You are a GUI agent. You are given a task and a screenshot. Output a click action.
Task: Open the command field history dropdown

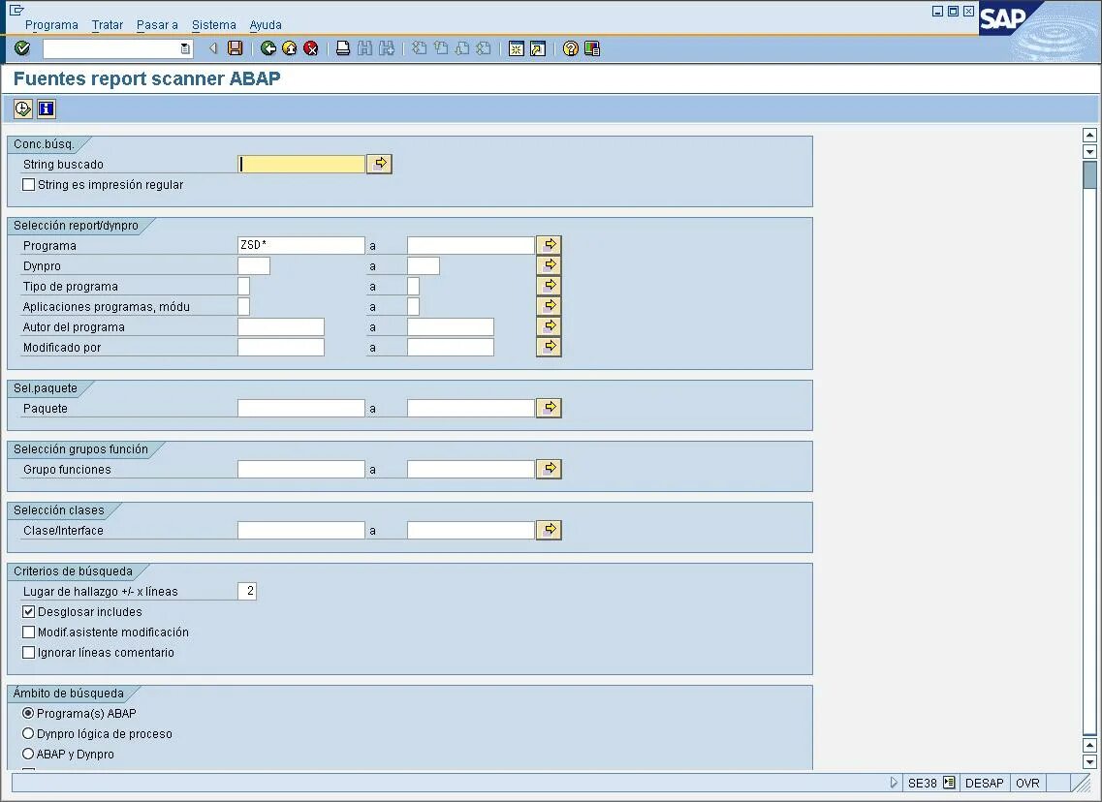tap(185, 48)
